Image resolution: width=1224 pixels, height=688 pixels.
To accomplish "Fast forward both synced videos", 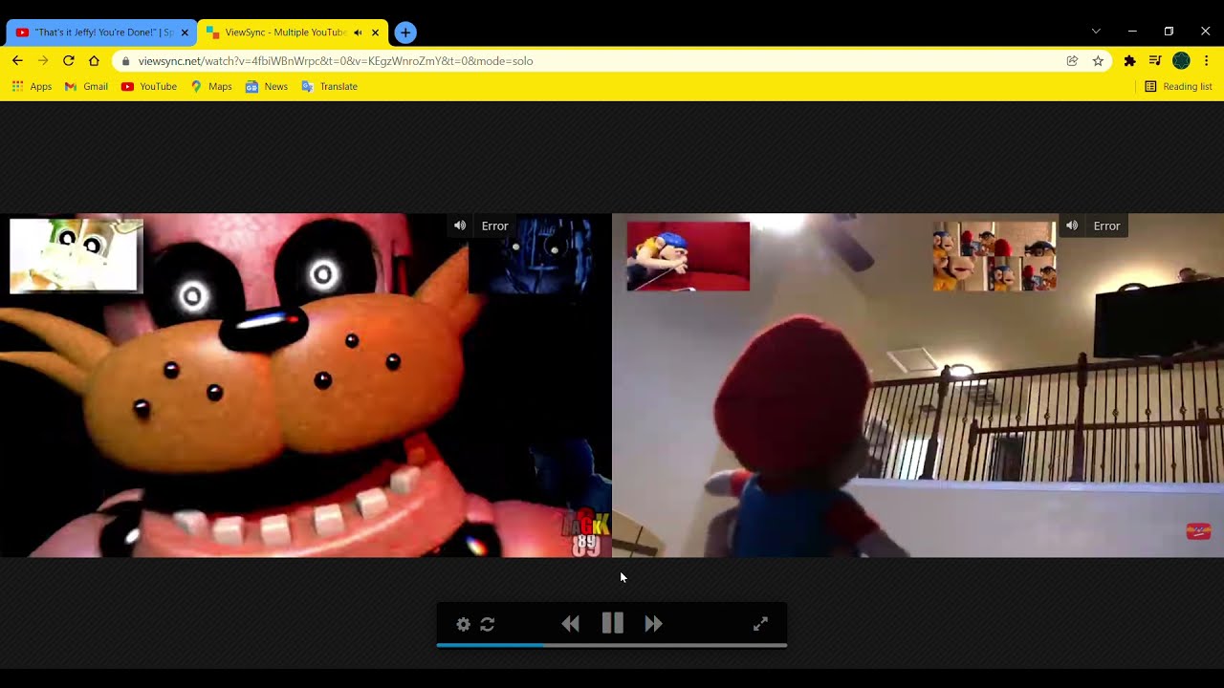I will [654, 624].
